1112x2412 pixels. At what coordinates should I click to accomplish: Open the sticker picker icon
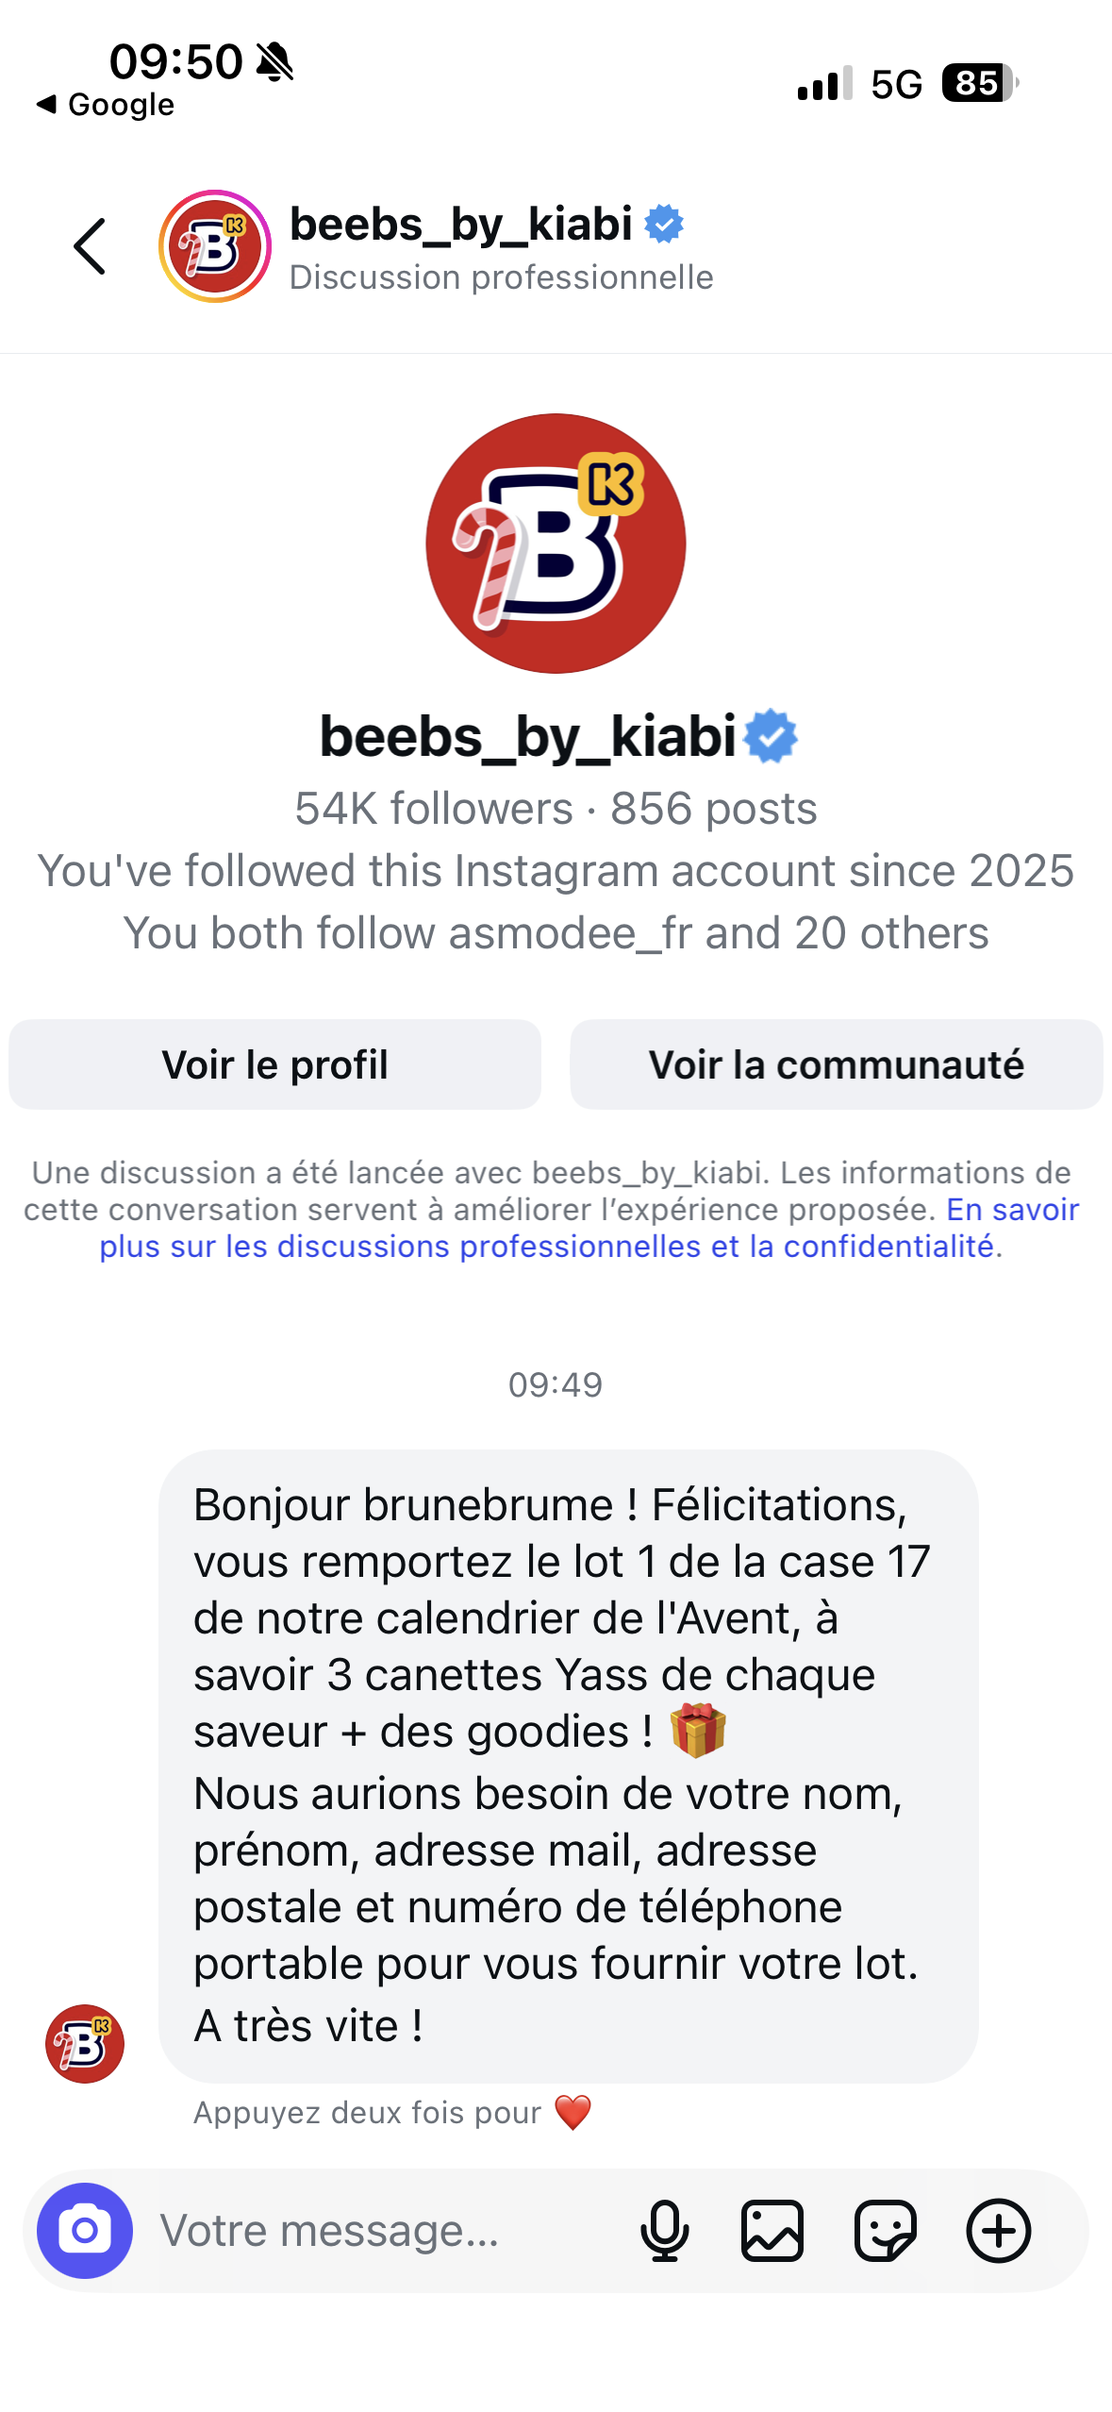click(x=885, y=2230)
